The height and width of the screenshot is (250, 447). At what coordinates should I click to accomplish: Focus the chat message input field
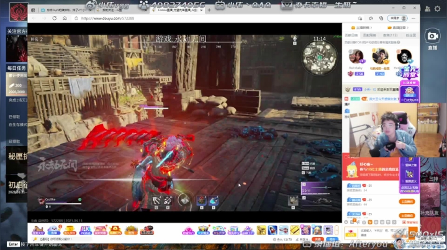pos(384,233)
